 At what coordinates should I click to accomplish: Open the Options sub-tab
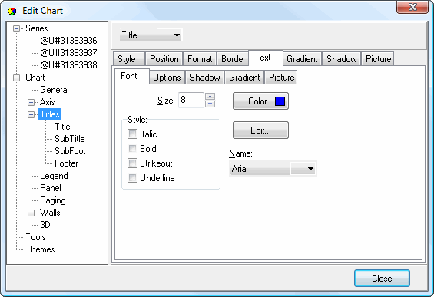point(167,78)
